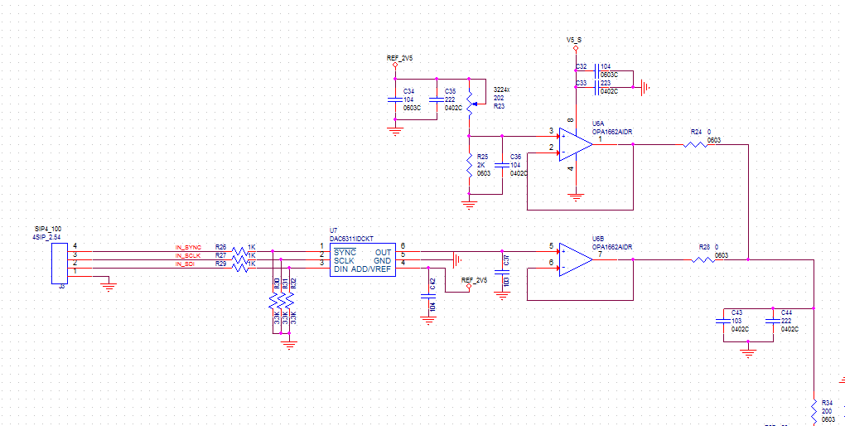Click the DAC6311IDCKT chip body U7
Image resolution: width=845 pixels, height=426 pixels.
[363, 259]
